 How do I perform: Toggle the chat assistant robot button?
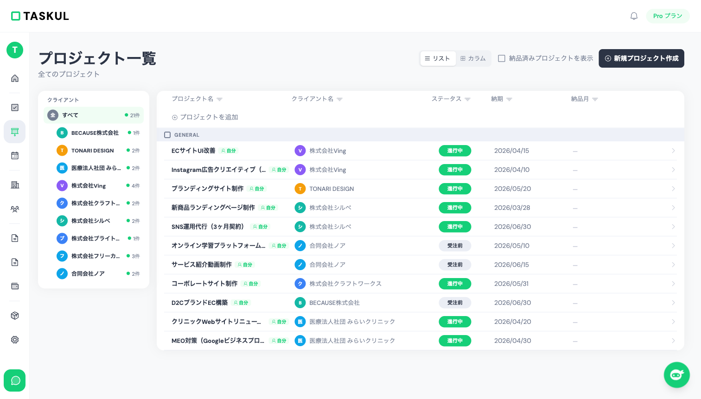pyautogui.click(x=677, y=375)
